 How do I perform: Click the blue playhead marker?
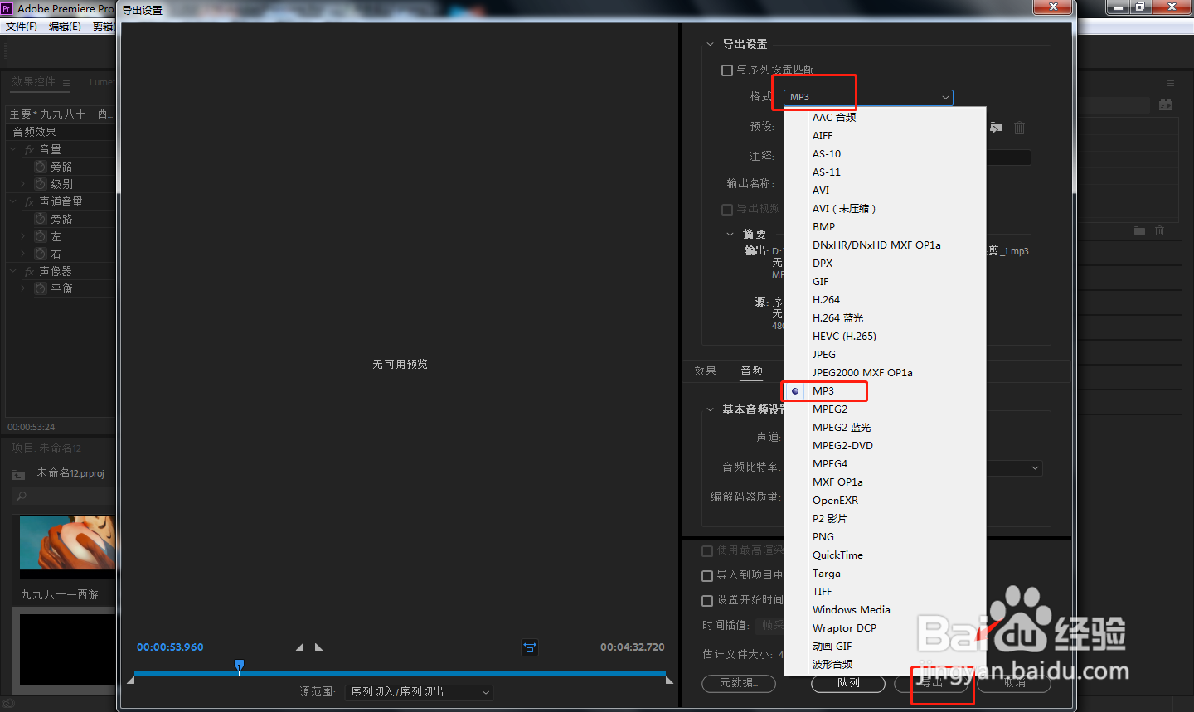point(239,665)
